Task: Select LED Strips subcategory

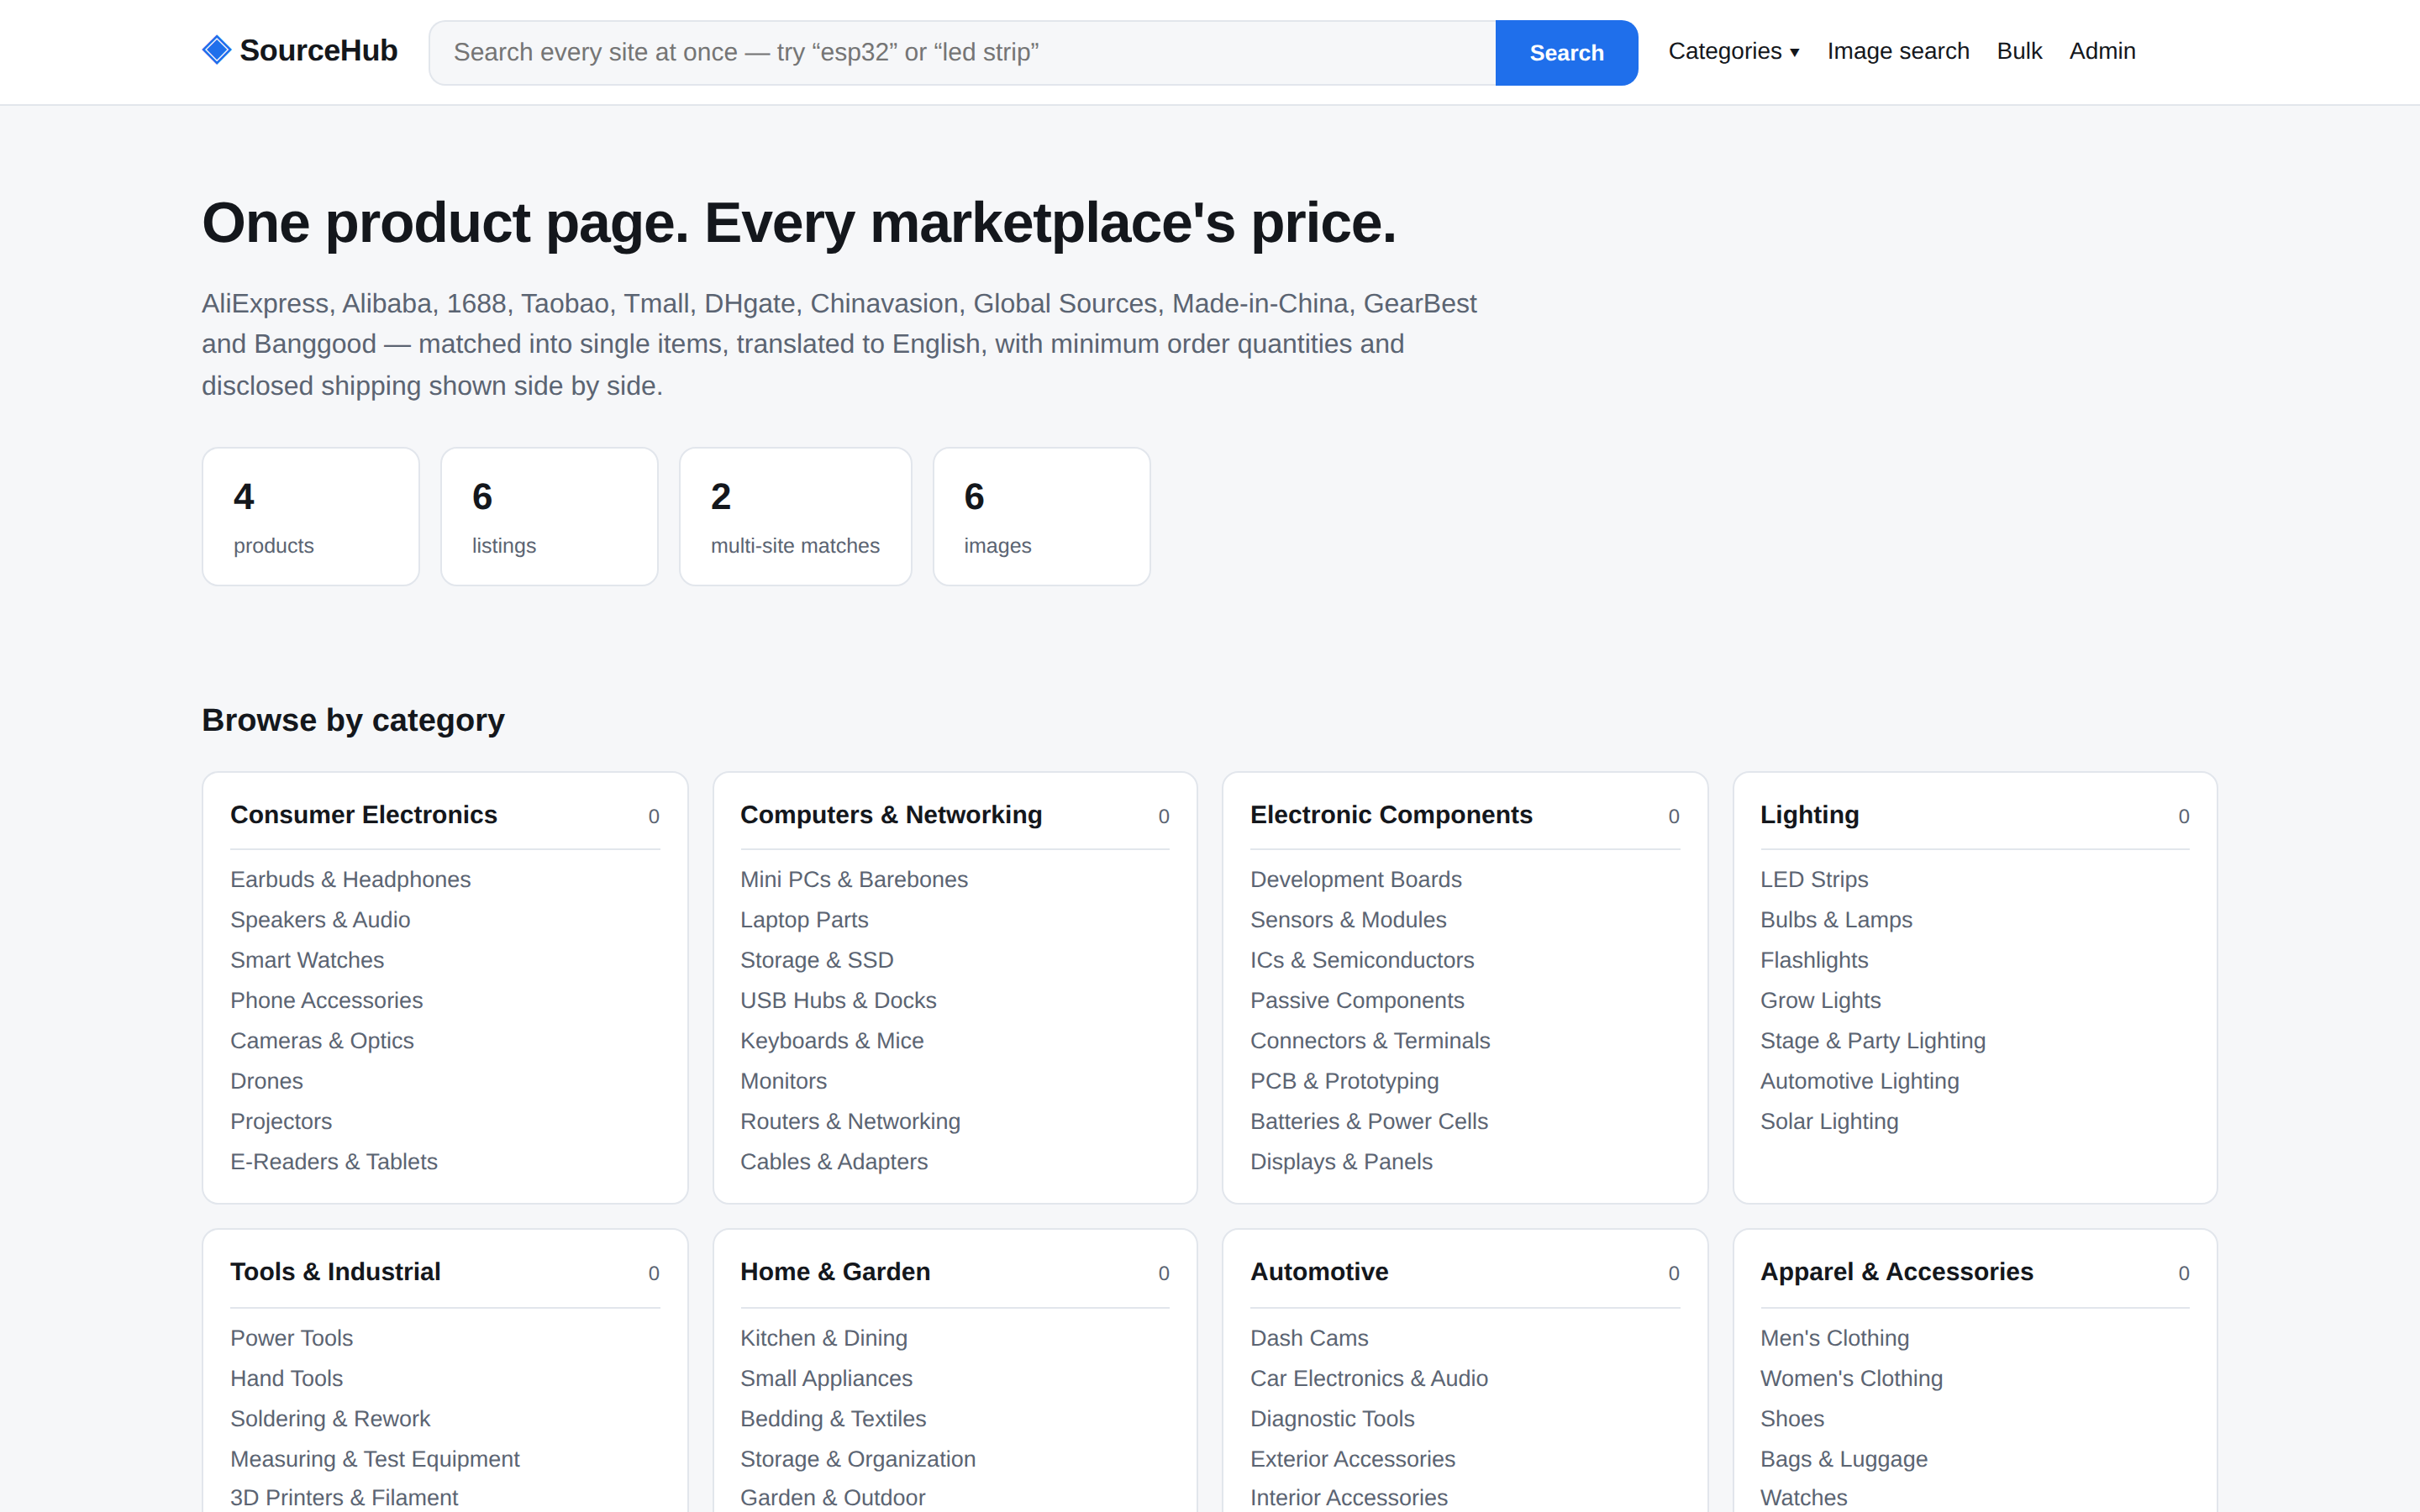Action: 1814,879
